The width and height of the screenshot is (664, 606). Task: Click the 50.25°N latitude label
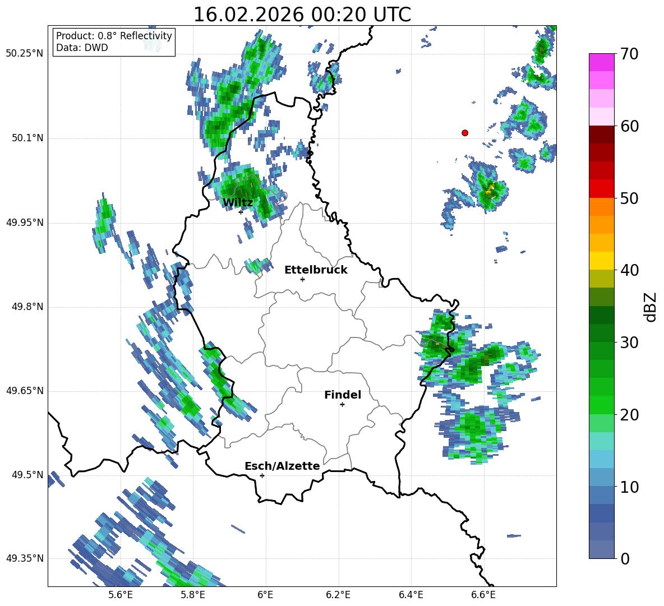pos(25,54)
